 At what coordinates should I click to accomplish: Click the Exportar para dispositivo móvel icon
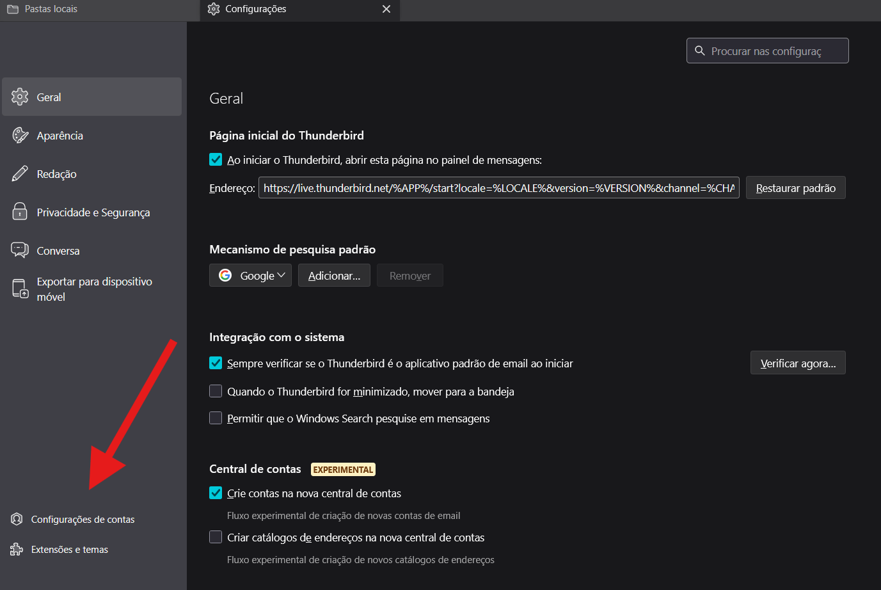coord(20,289)
